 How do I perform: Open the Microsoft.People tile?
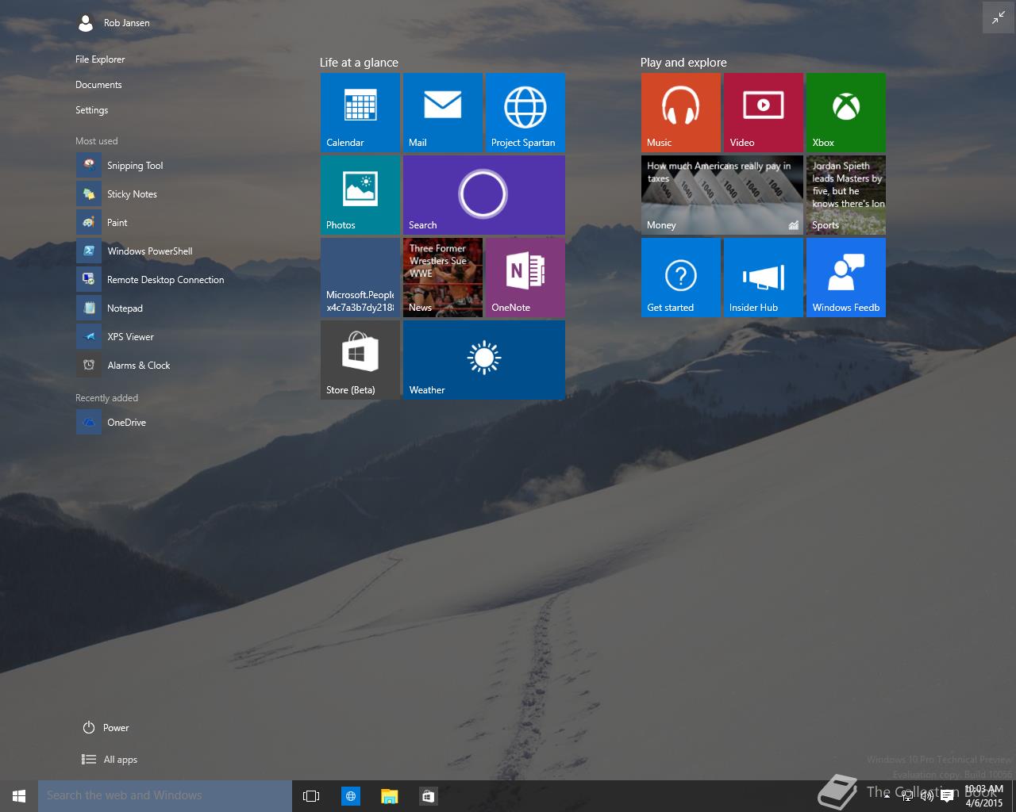click(360, 278)
